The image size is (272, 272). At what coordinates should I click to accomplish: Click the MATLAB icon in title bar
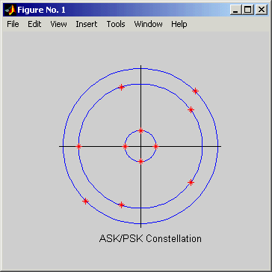click(x=10, y=10)
